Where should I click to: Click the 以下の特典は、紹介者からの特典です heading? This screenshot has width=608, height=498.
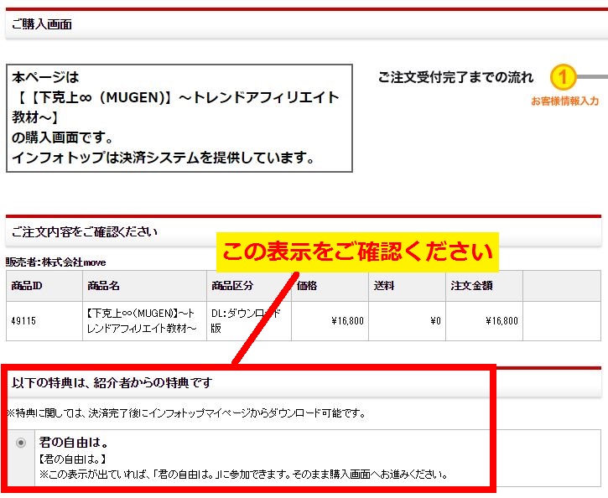click(112, 383)
